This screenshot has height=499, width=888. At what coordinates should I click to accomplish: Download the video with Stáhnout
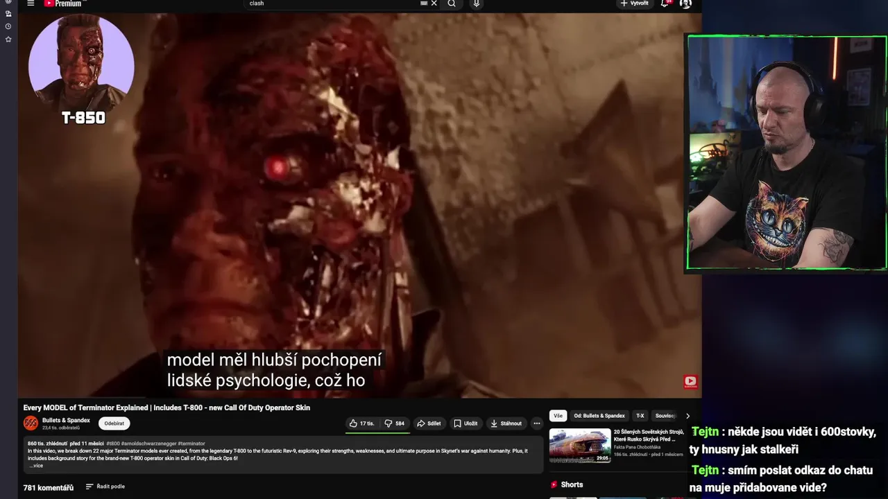click(x=506, y=423)
